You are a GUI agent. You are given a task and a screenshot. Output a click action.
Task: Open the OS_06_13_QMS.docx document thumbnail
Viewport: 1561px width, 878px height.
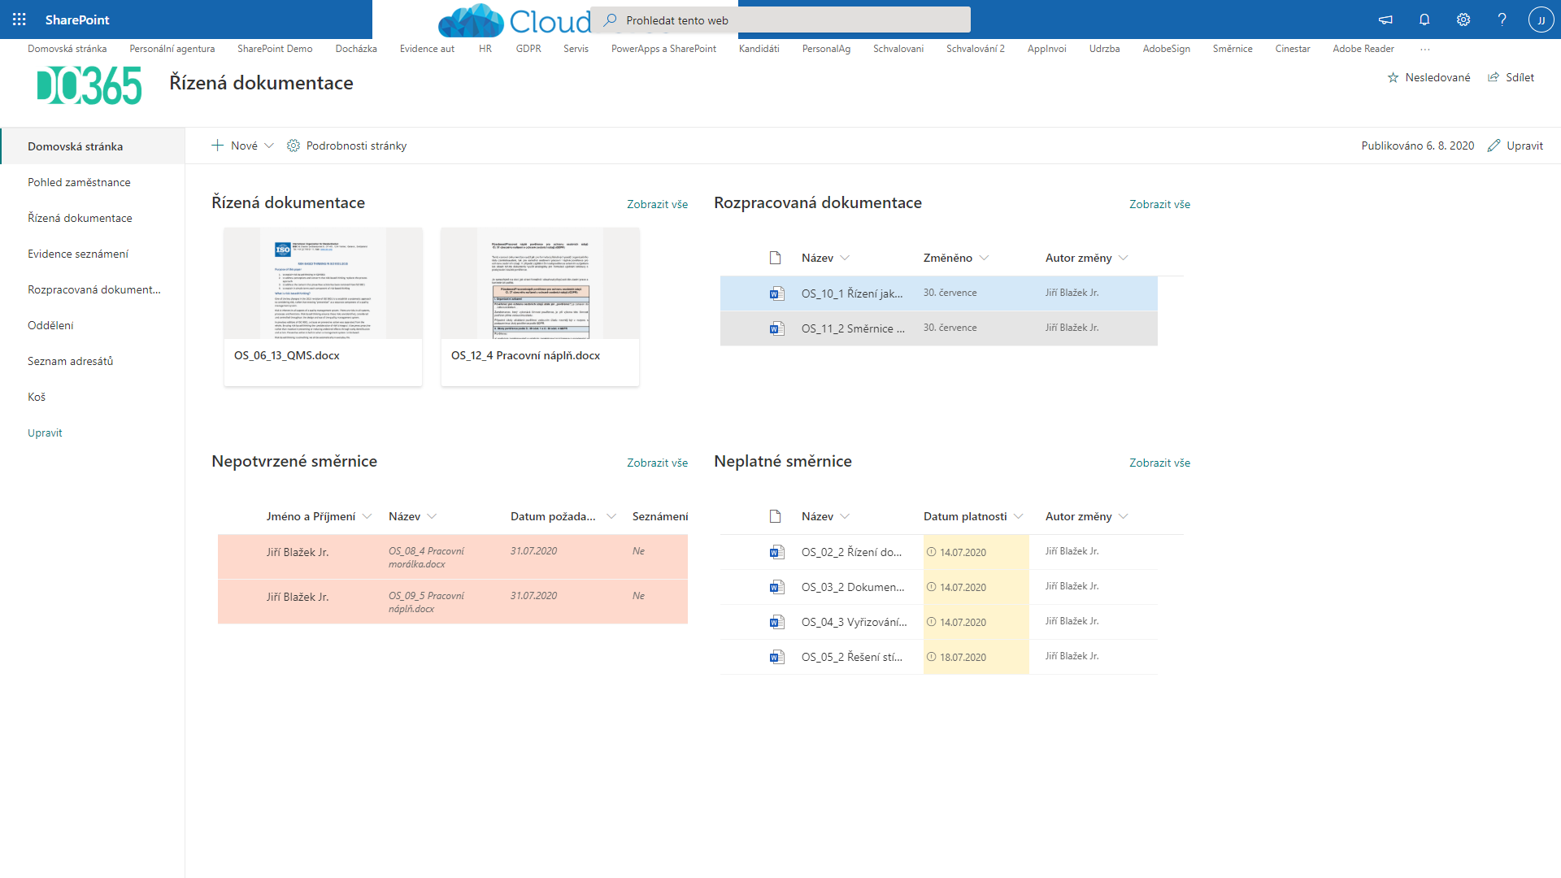coord(323,283)
